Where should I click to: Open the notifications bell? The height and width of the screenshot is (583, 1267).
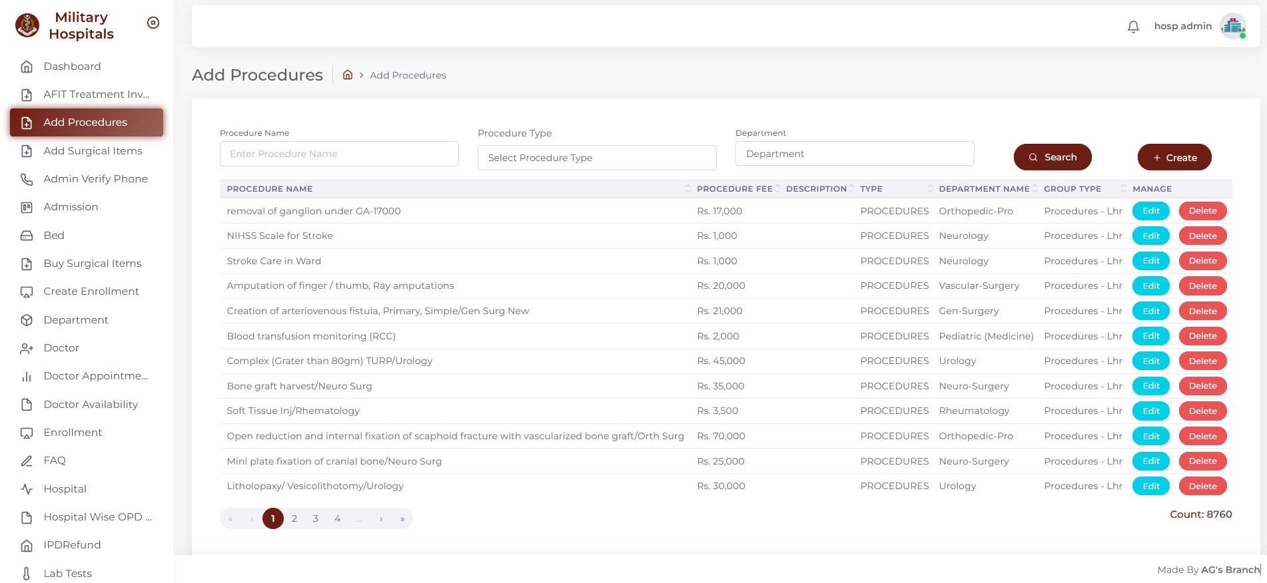coord(1133,27)
